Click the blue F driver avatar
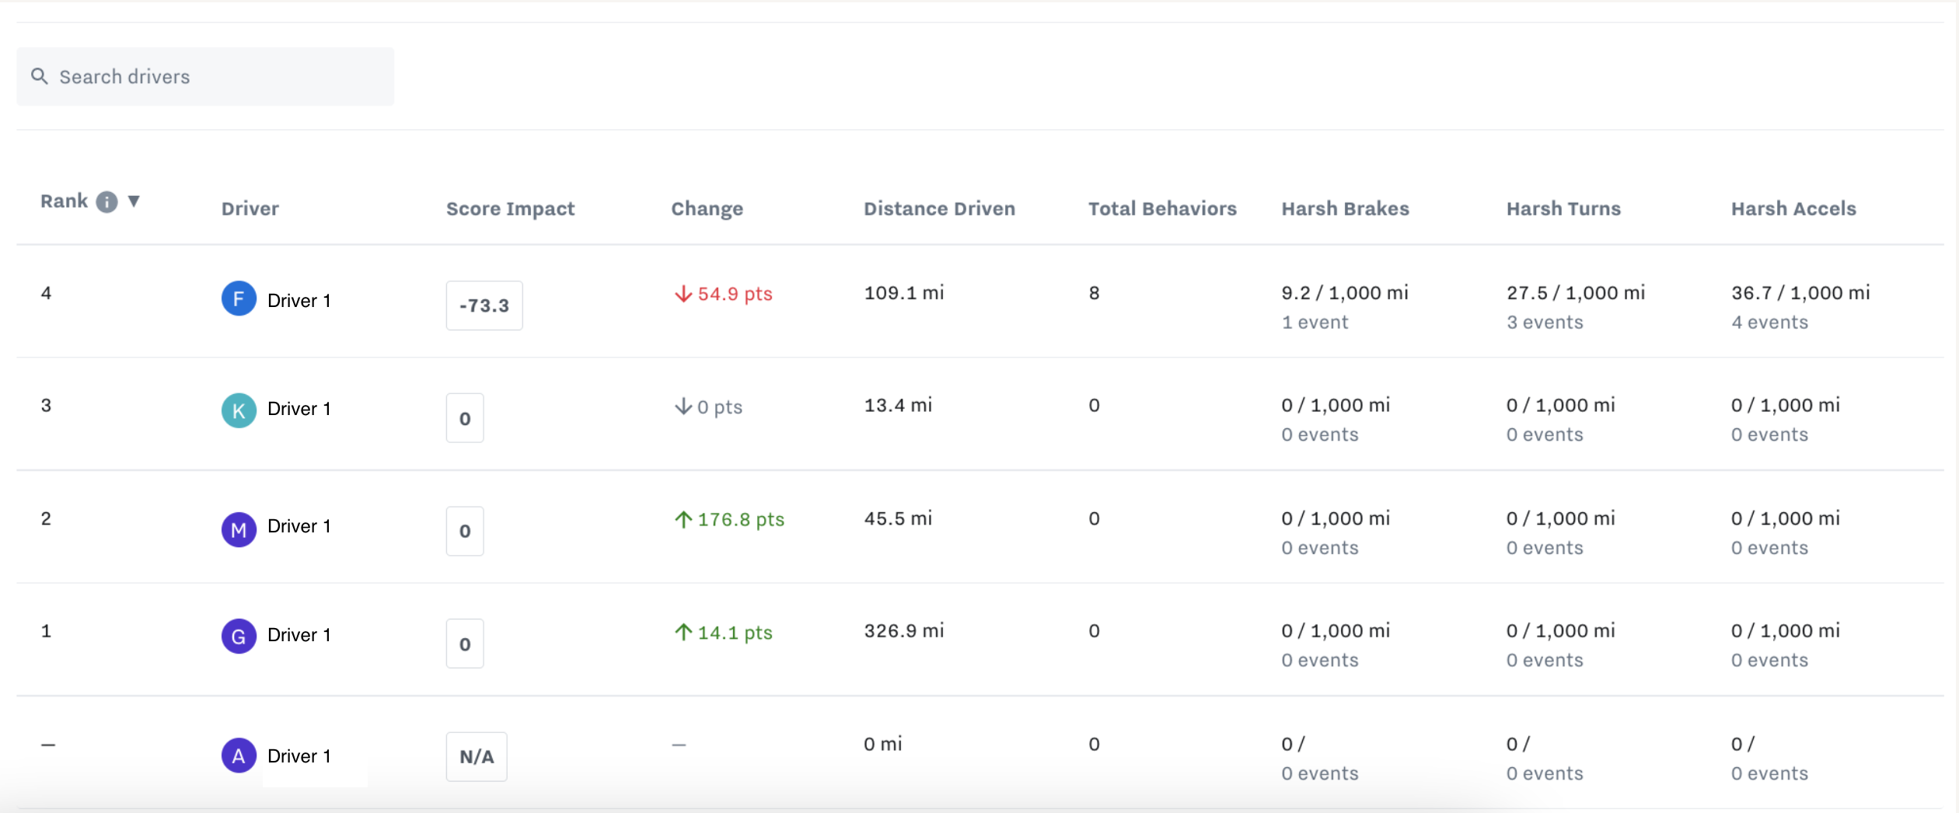This screenshot has width=1959, height=813. point(239,299)
